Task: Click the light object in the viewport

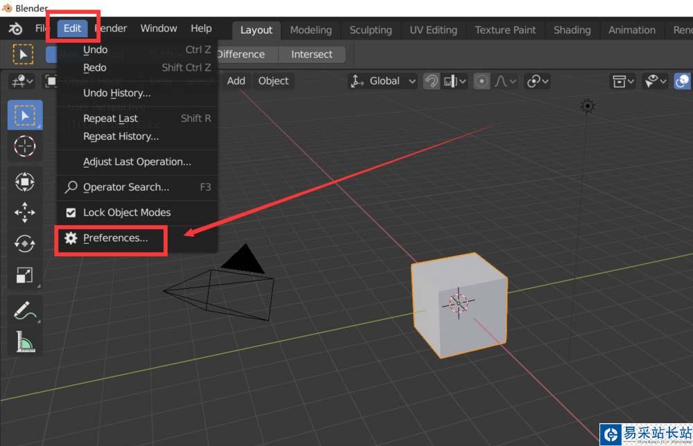Action: tap(588, 106)
